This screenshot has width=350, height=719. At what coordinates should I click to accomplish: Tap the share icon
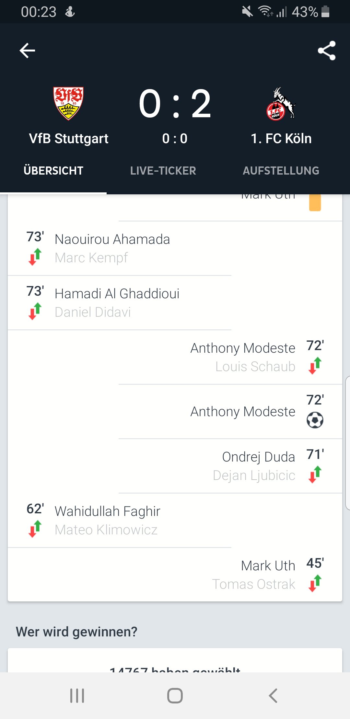coord(327,51)
